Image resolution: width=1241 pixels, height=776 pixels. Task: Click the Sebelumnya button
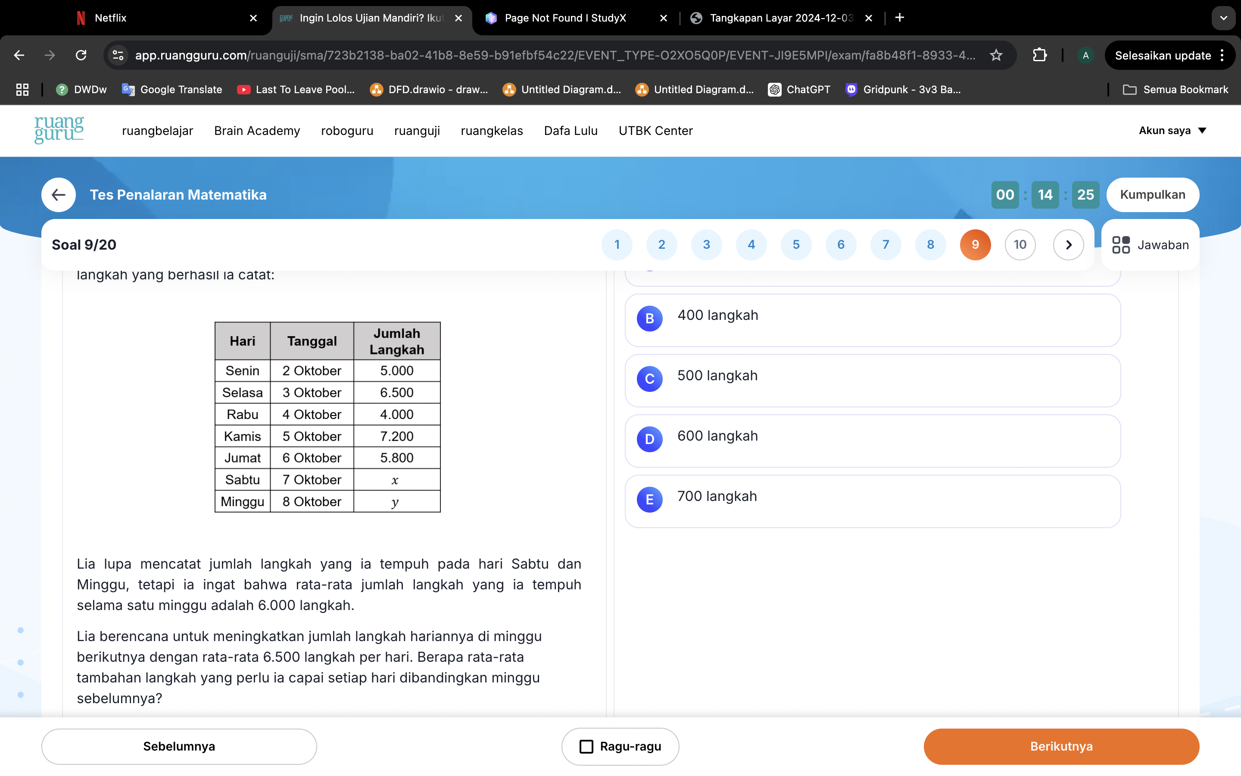(x=179, y=746)
